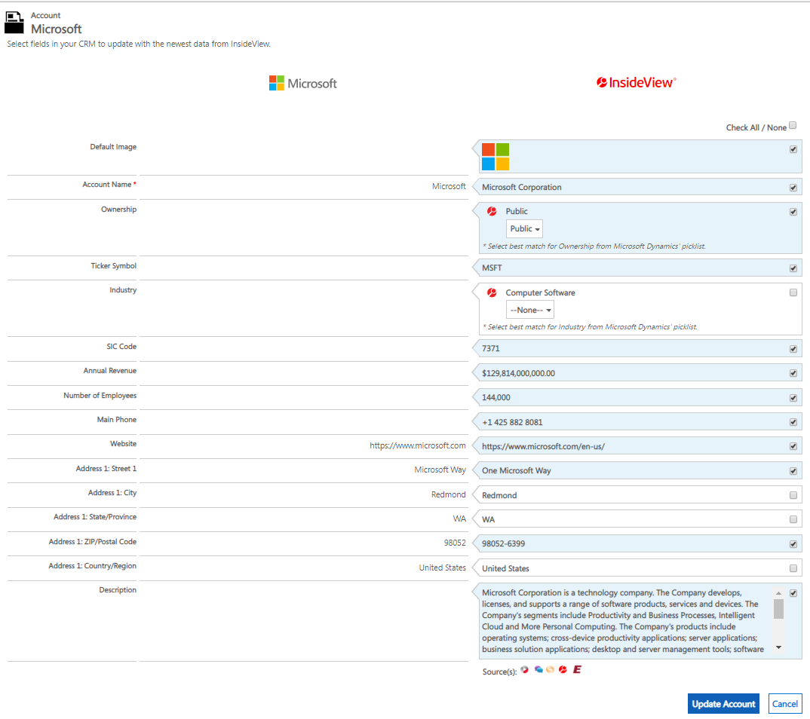810x719 pixels.
Task: Uncheck the Ticker Symbol MSFT checkbox
Action: coord(793,268)
